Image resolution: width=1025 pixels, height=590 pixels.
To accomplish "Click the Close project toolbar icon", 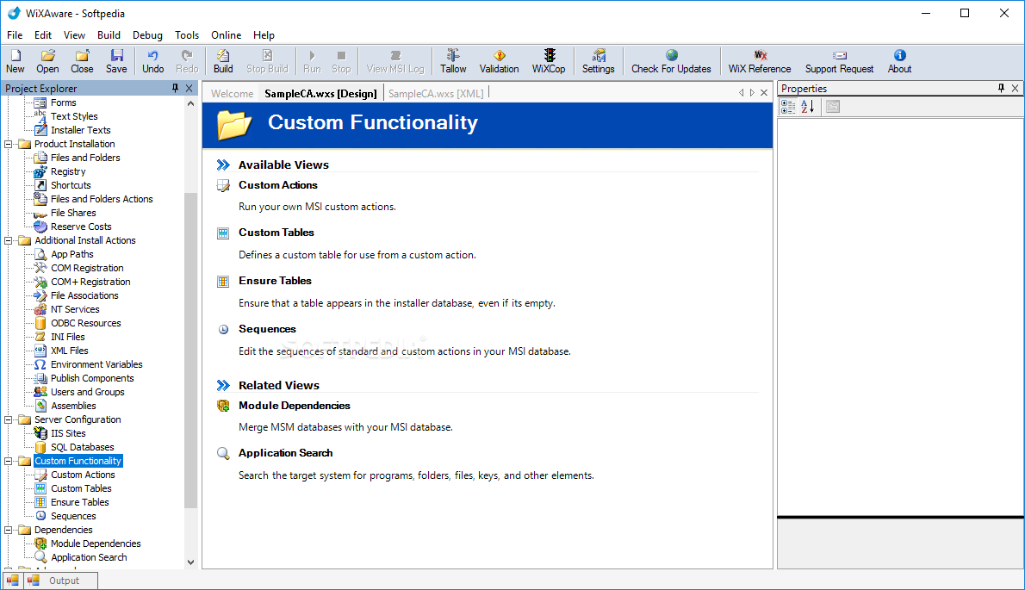I will pyautogui.click(x=82, y=61).
